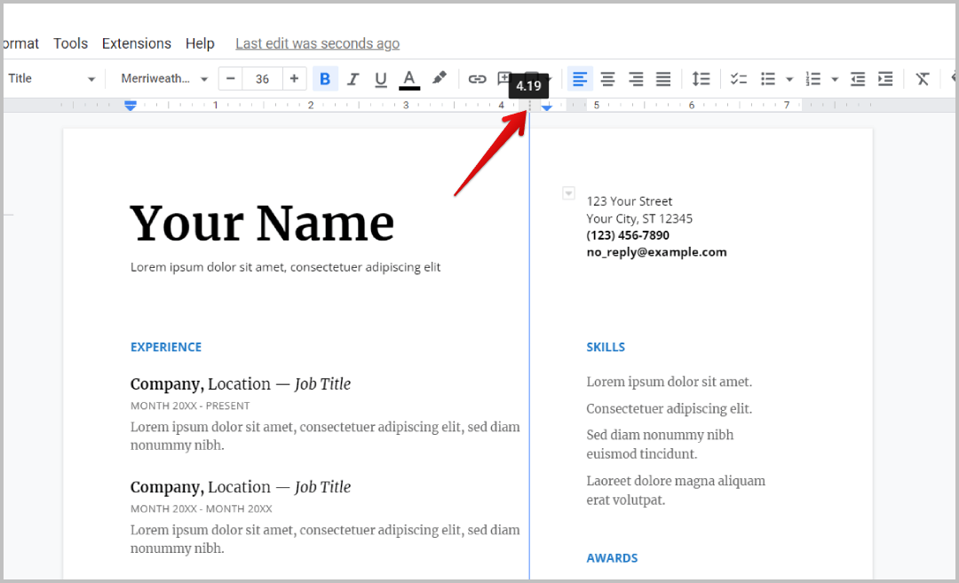Right align the text
This screenshot has width=959, height=583.
(x=636, y=79)
